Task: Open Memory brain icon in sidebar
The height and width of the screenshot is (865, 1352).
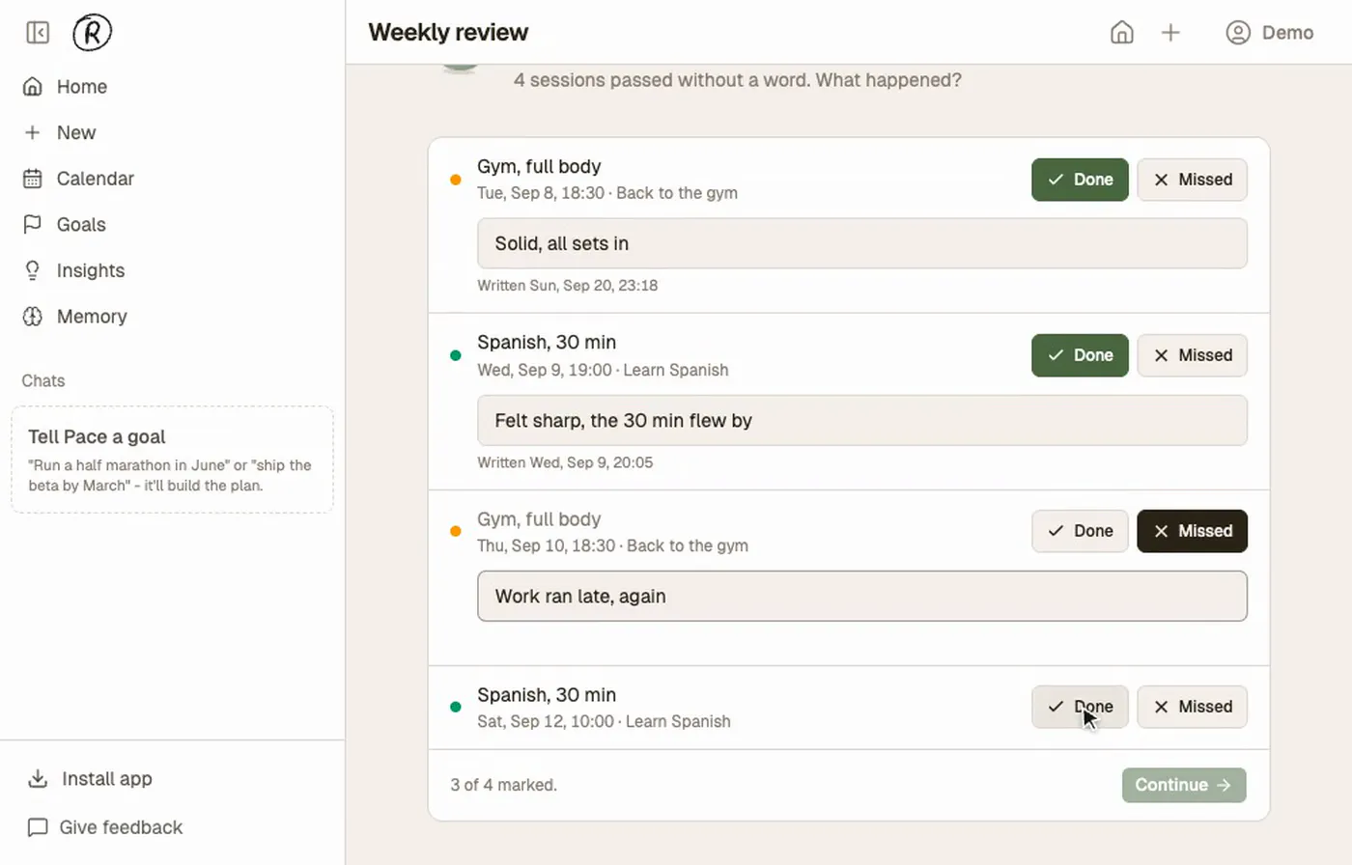Action: (x=32, y=317)
